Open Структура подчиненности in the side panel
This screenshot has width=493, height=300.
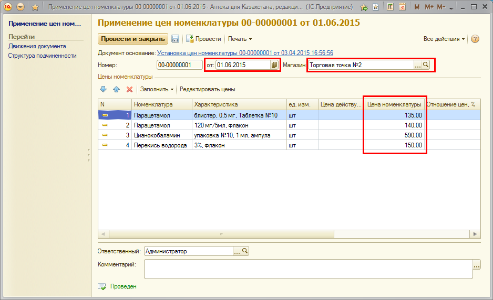pyautogui.click(x=42, y=56)
